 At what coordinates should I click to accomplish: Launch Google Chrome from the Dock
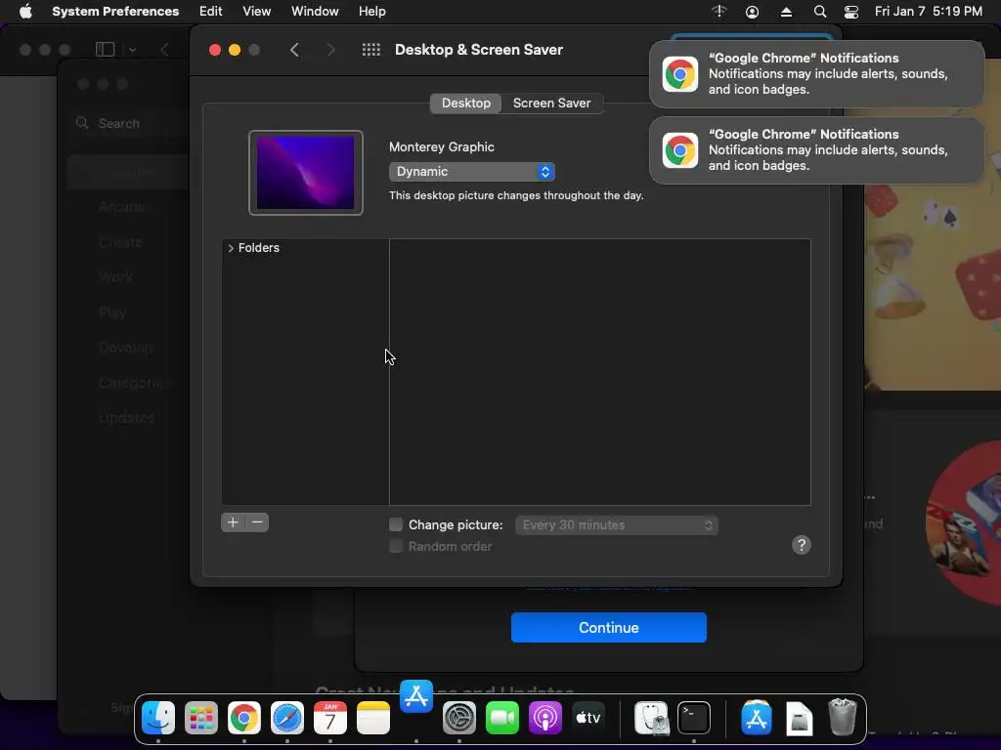(x=243, y=718)
